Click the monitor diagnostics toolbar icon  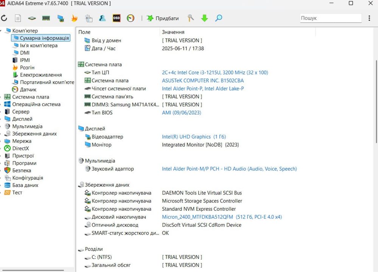coord(61,18)
